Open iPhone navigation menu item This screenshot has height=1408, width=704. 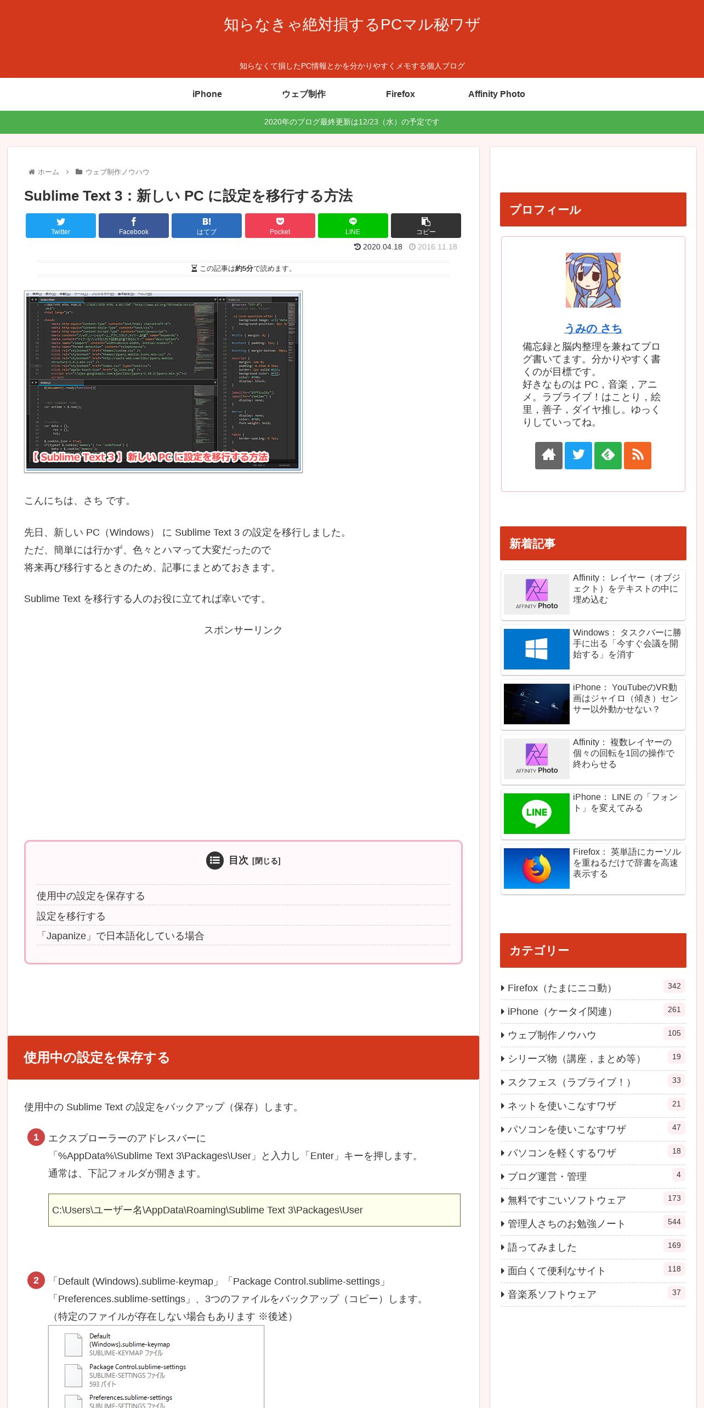pyautogui.click(x=207, y=94)
